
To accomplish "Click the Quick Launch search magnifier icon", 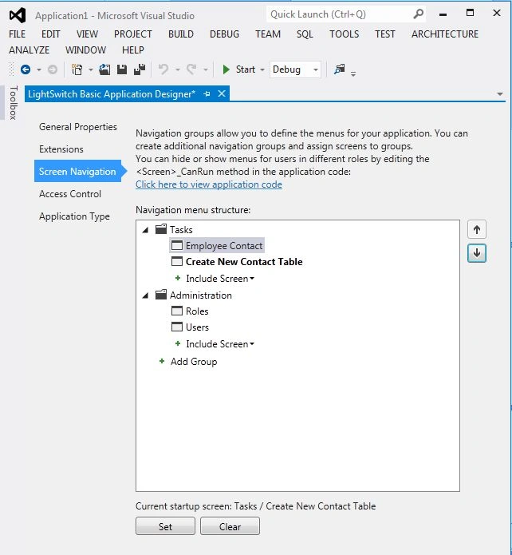I will point(418,14).
